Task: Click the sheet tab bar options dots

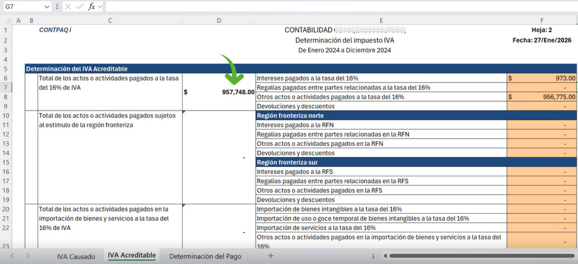Action: (x=373, y=256)
